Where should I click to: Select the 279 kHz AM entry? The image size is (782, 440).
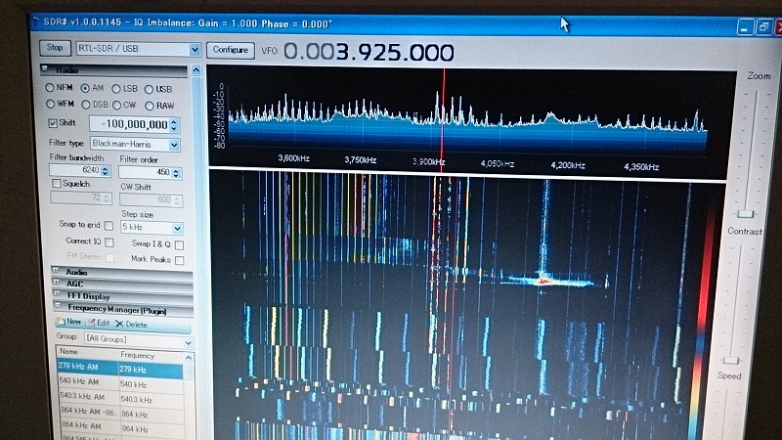(x=119, y=369)
